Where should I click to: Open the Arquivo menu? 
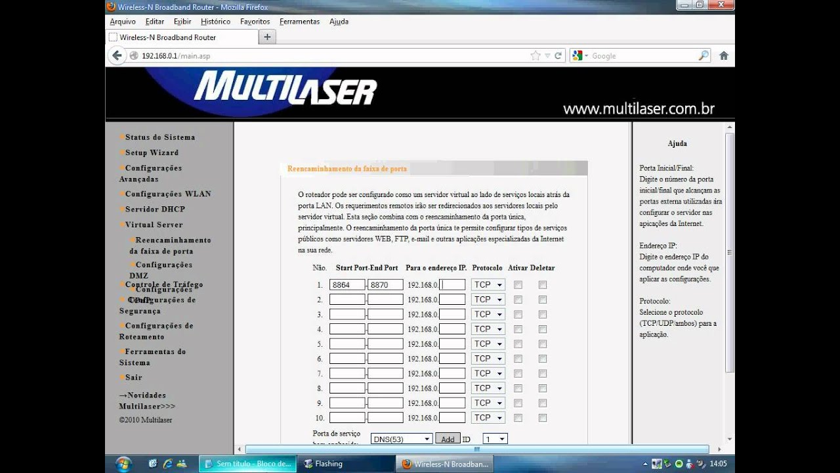click(x=123, y=22)
